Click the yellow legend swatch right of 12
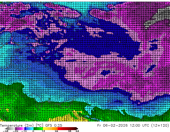The height and width of the screenshot is (132, 170). pyautogui.click(x=44, y=128)
